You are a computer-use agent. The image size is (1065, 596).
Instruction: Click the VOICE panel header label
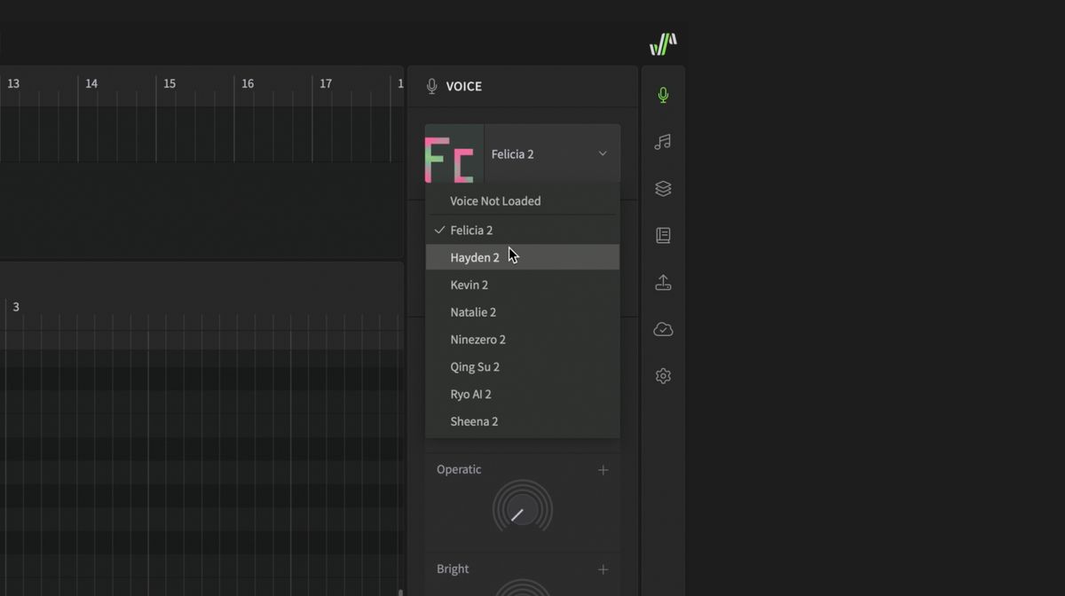(463, 86)
